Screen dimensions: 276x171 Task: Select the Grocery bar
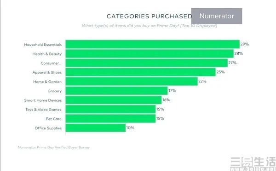coord(116,91)
